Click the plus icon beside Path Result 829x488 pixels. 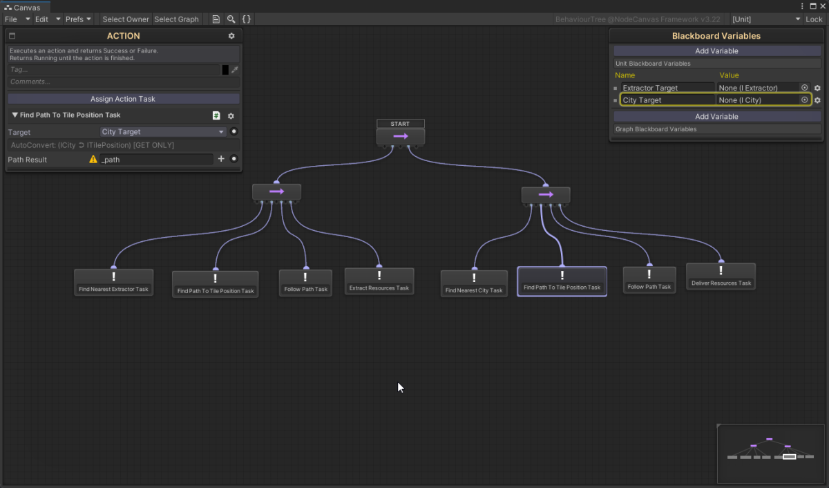pyautogui.click(x=221, y=159)
